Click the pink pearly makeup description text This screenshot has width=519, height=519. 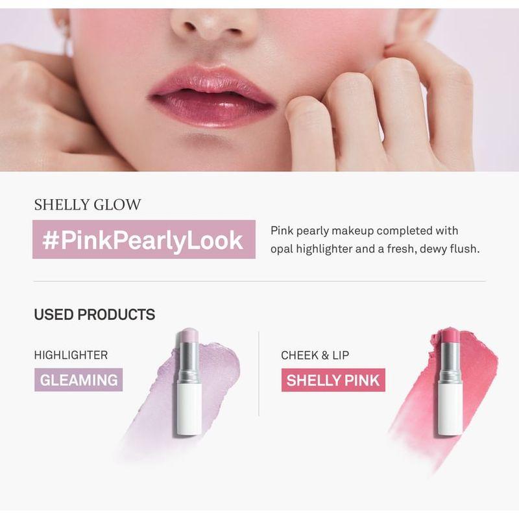pos(375,239)
